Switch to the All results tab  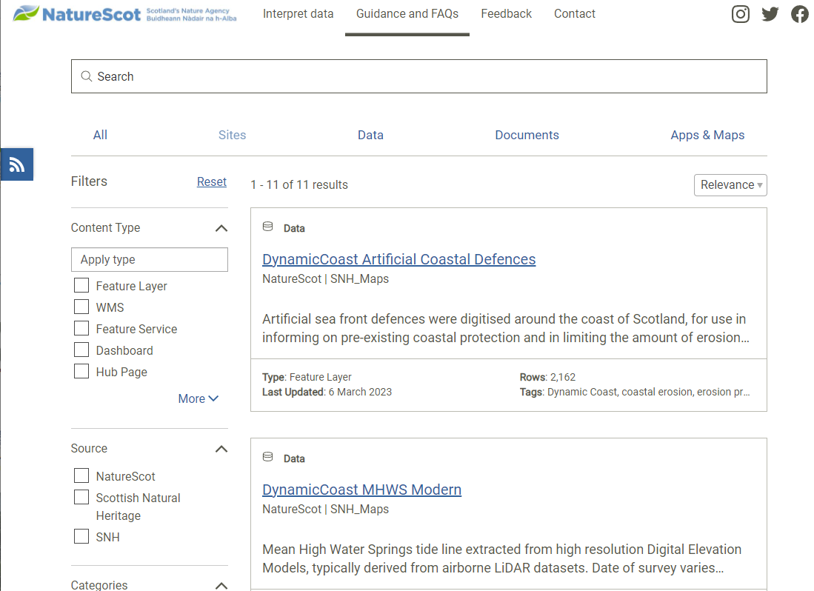click(x=100, y=136)
